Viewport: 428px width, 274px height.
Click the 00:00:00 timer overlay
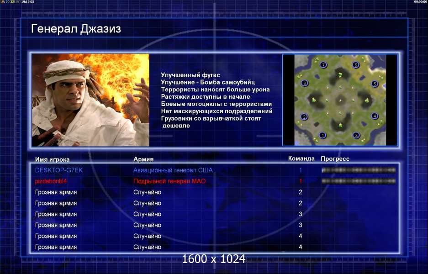click(x=420, y=2)
